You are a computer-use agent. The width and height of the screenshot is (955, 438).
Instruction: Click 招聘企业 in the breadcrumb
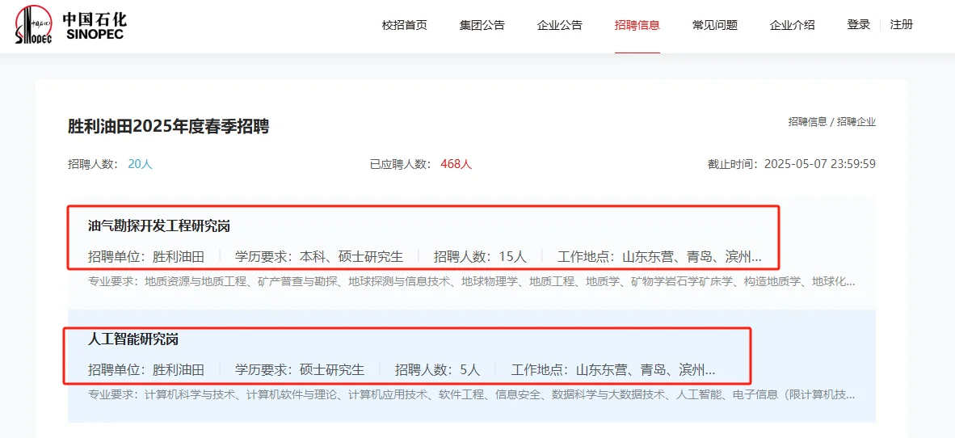point(856,122)
